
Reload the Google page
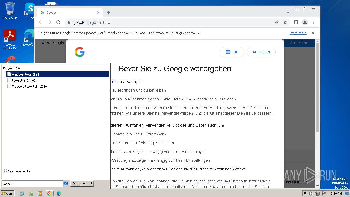coord(58,22)
